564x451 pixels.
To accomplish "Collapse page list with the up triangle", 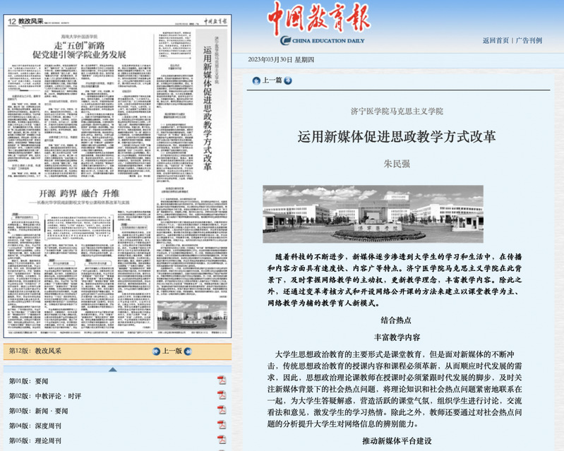I will [112, 368].
